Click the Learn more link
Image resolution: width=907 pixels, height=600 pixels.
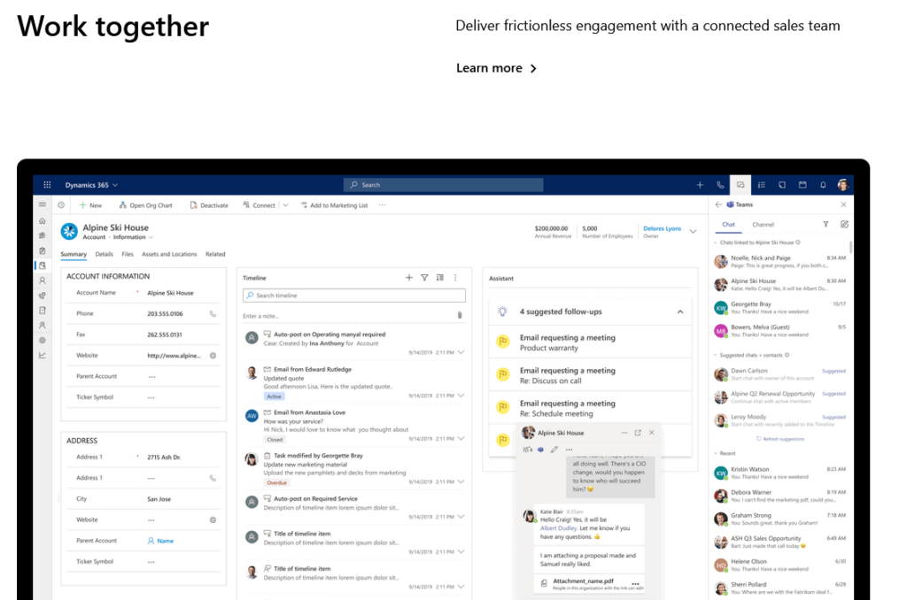[x=496, y=68]
